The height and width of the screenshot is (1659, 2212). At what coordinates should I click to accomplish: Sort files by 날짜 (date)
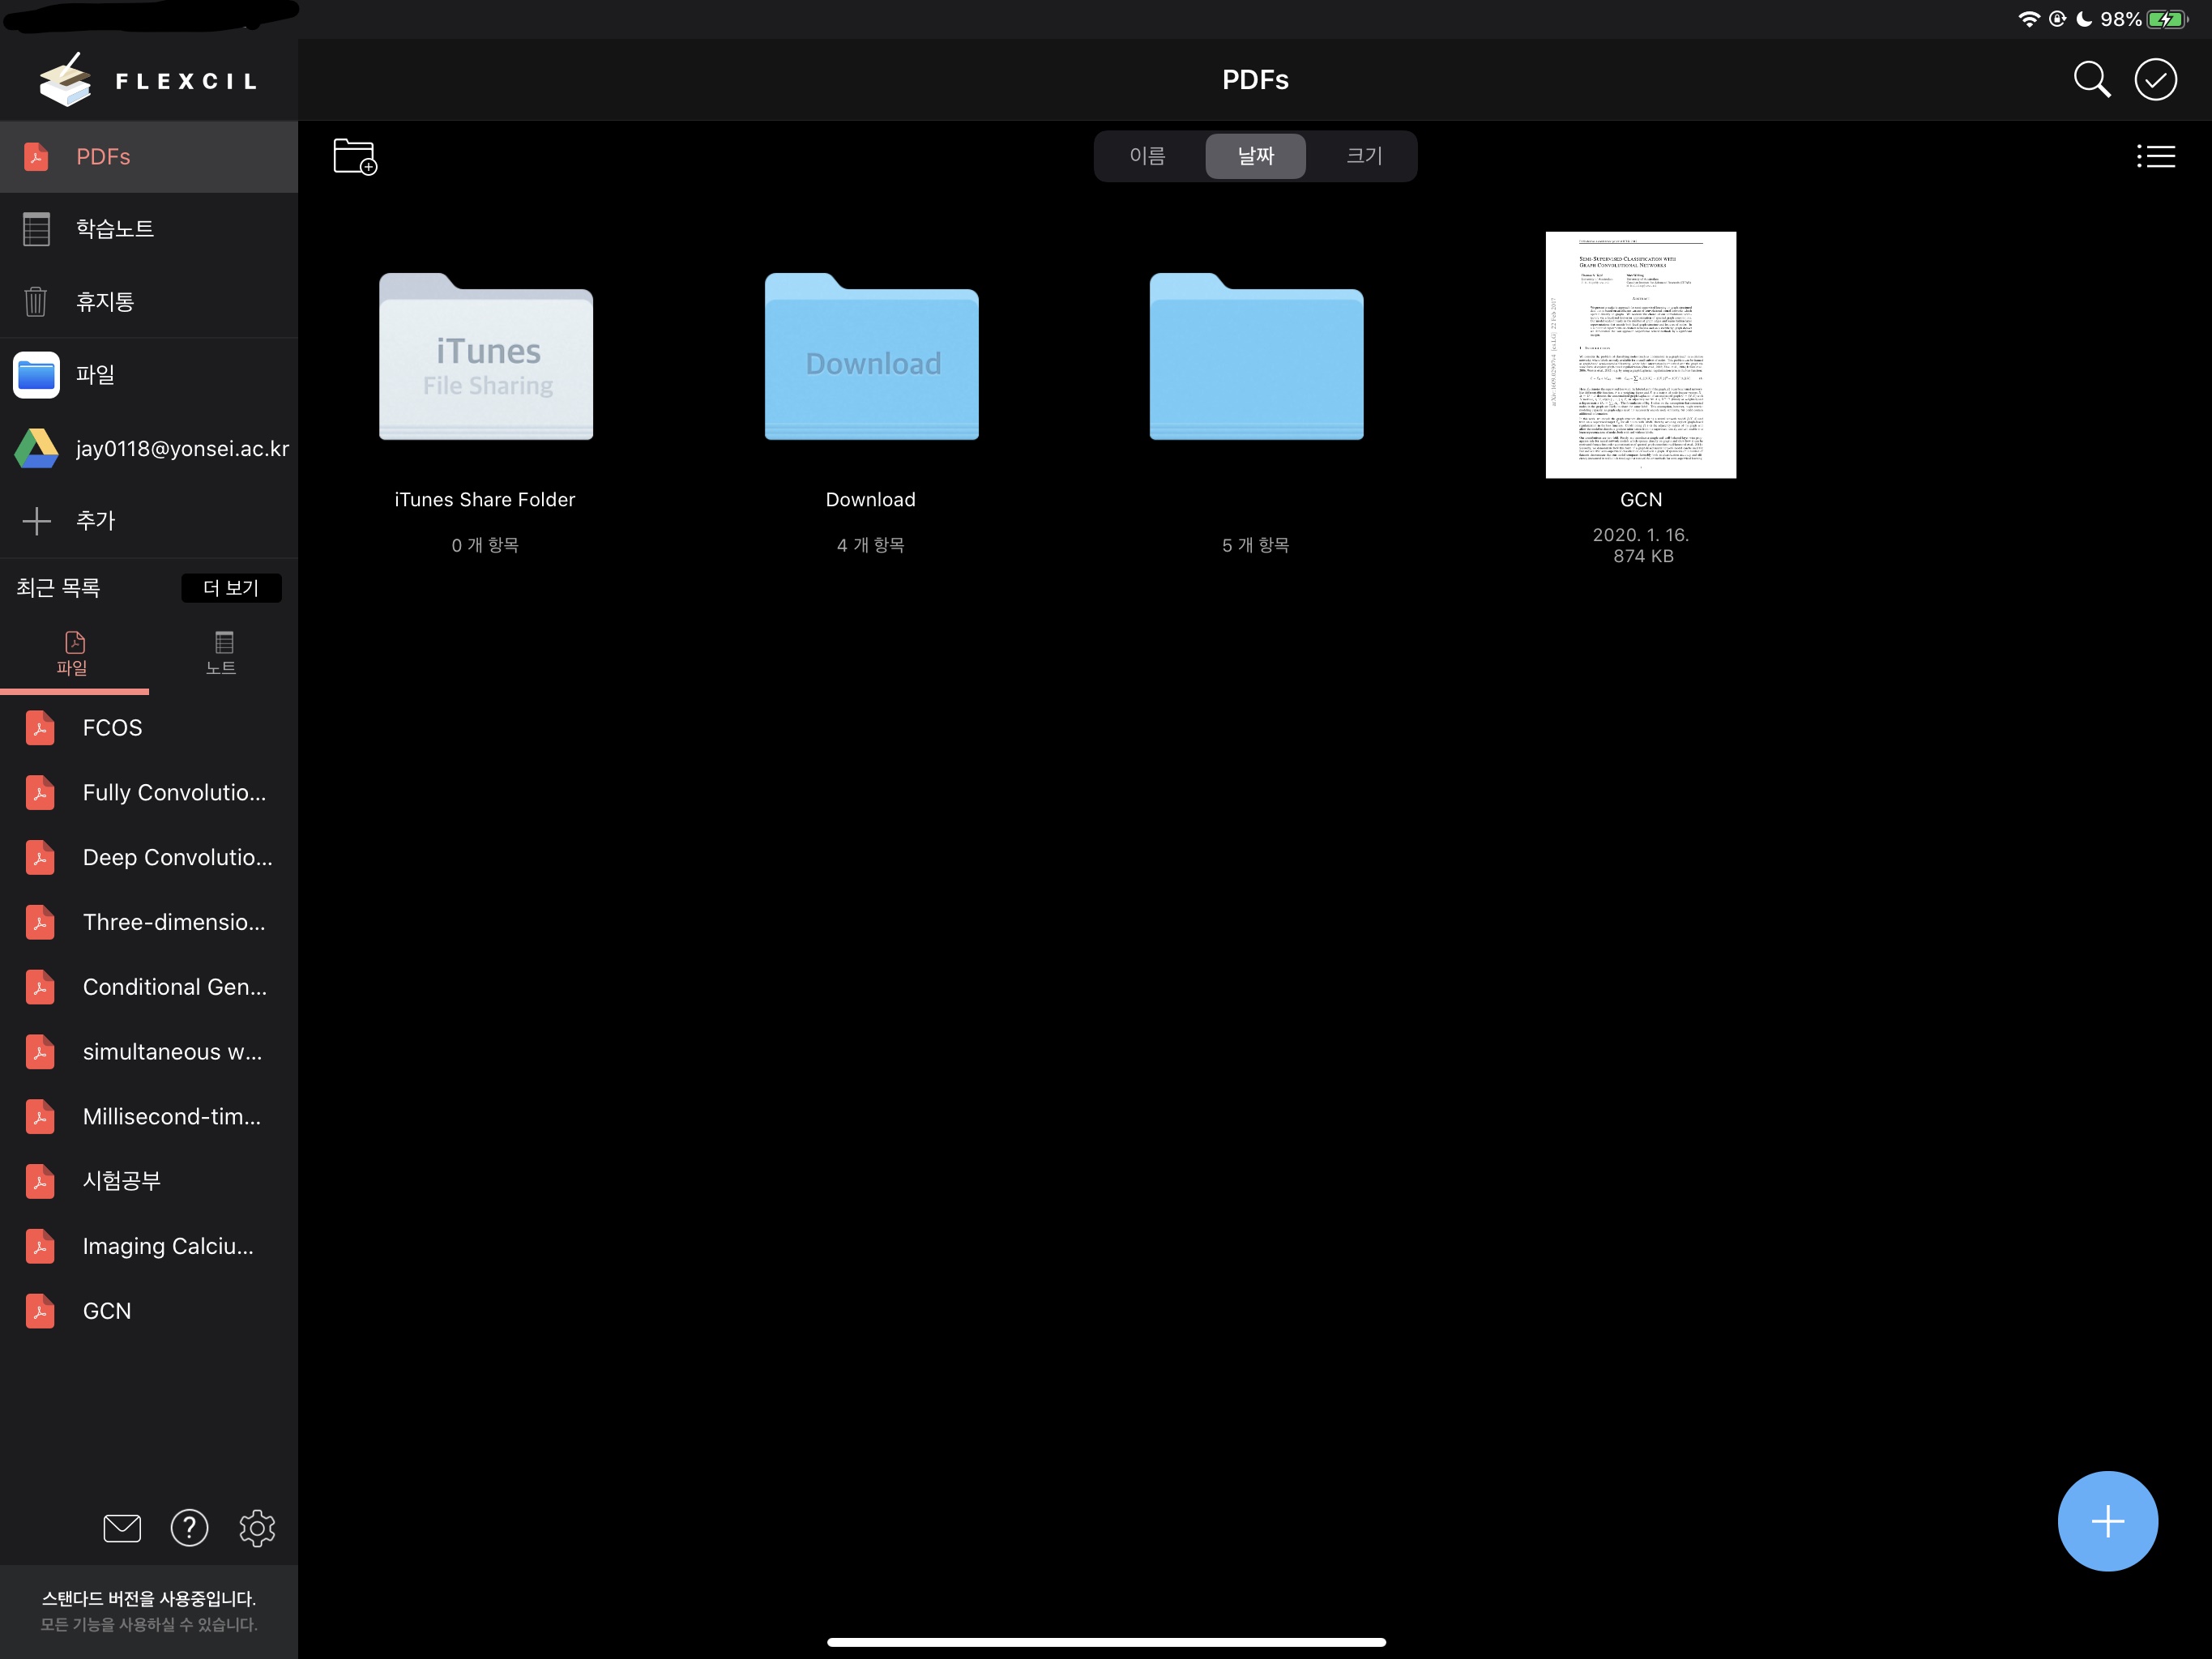click(1255, 156)
